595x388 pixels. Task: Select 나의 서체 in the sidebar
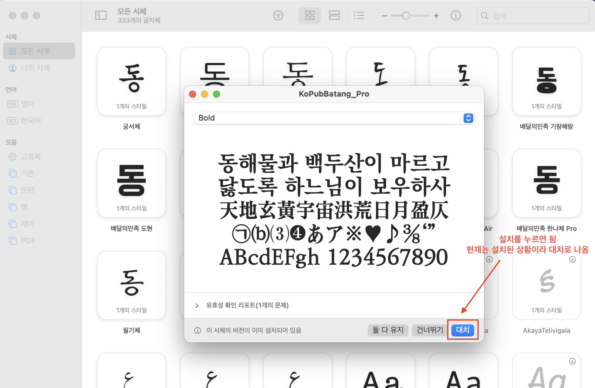35,68
